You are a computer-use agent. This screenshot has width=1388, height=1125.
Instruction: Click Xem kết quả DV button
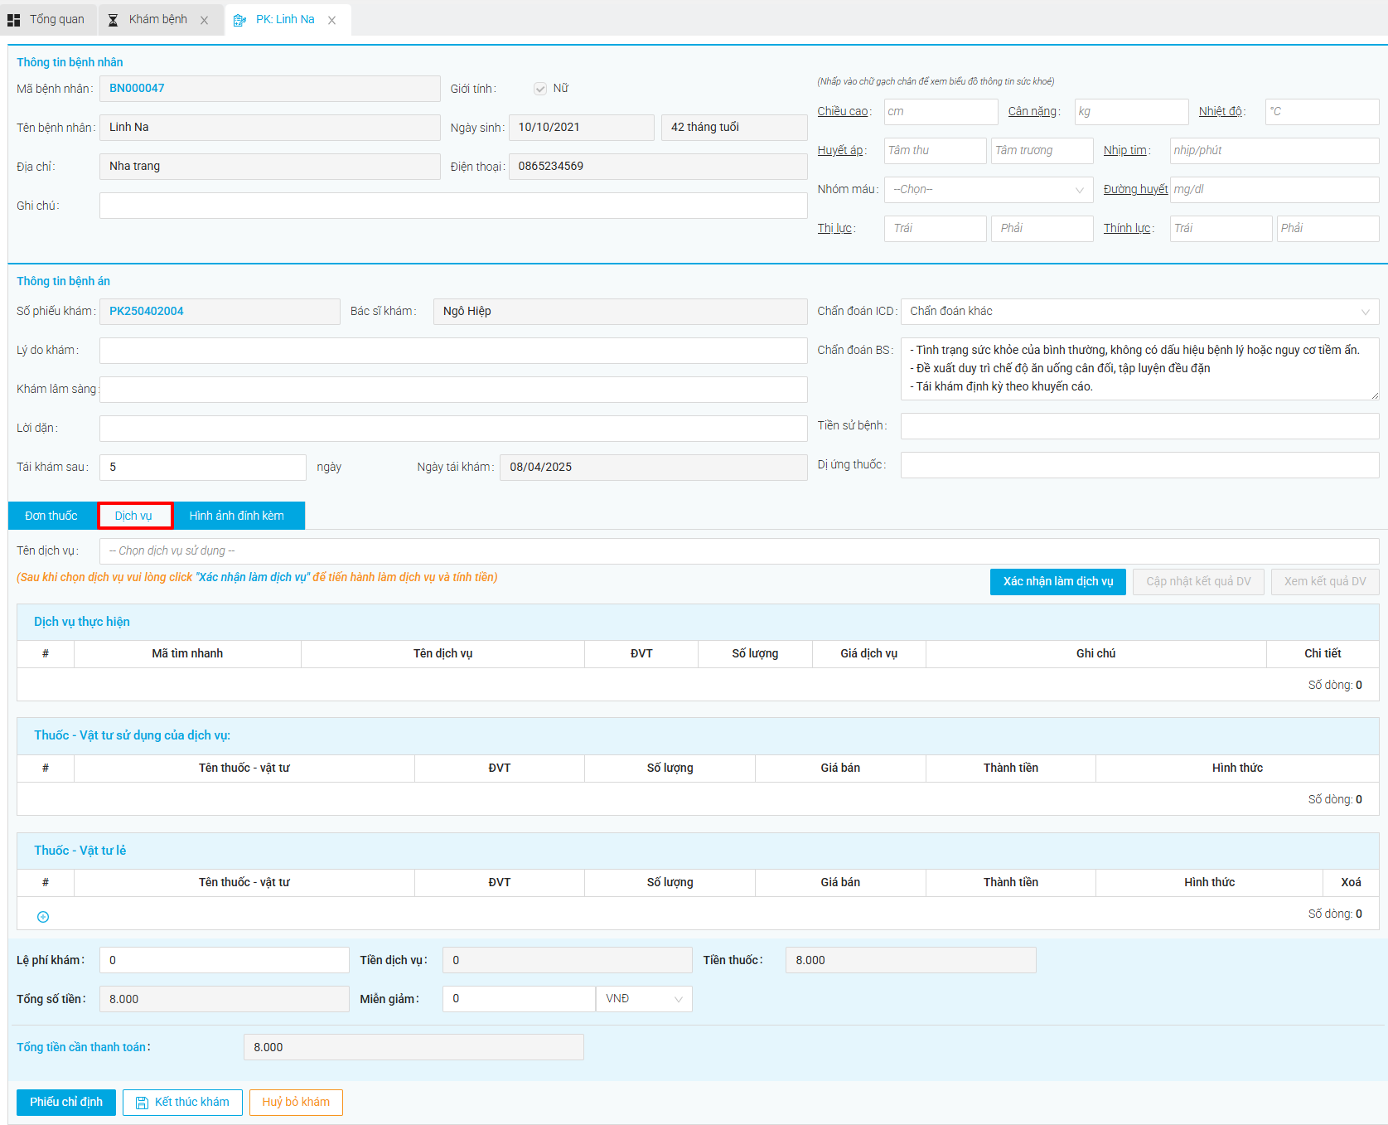(1325, 582)
